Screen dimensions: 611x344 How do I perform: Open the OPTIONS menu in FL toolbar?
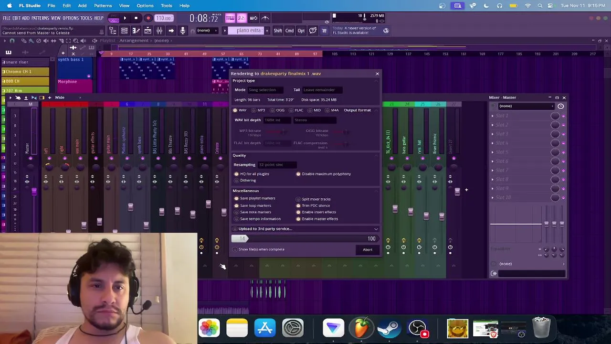tap(71, 18)
